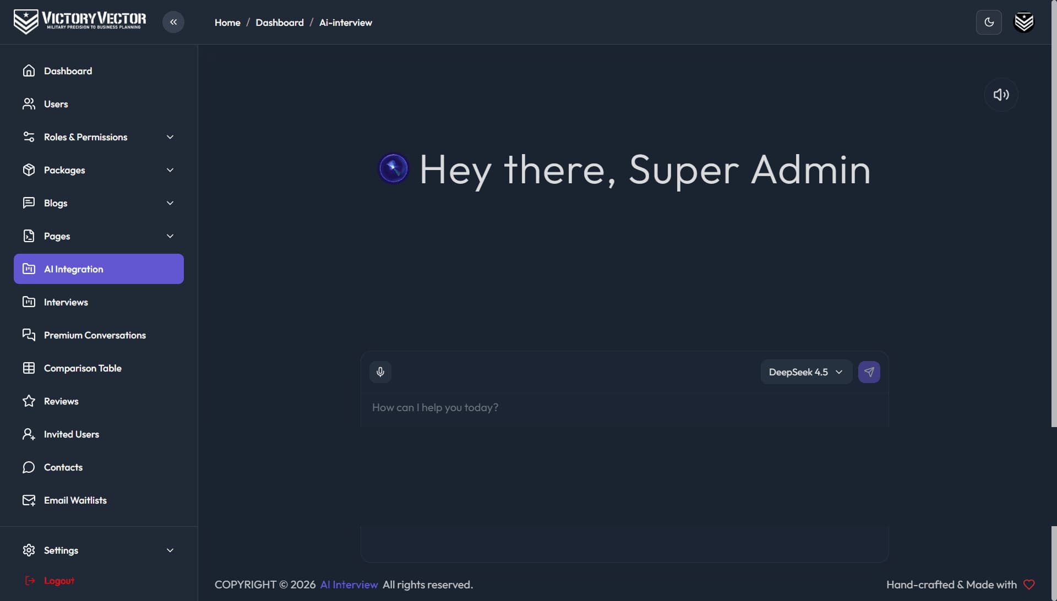Click the Blogs message icon
This screenshot has height=601, width=1057.
point(29,203)
